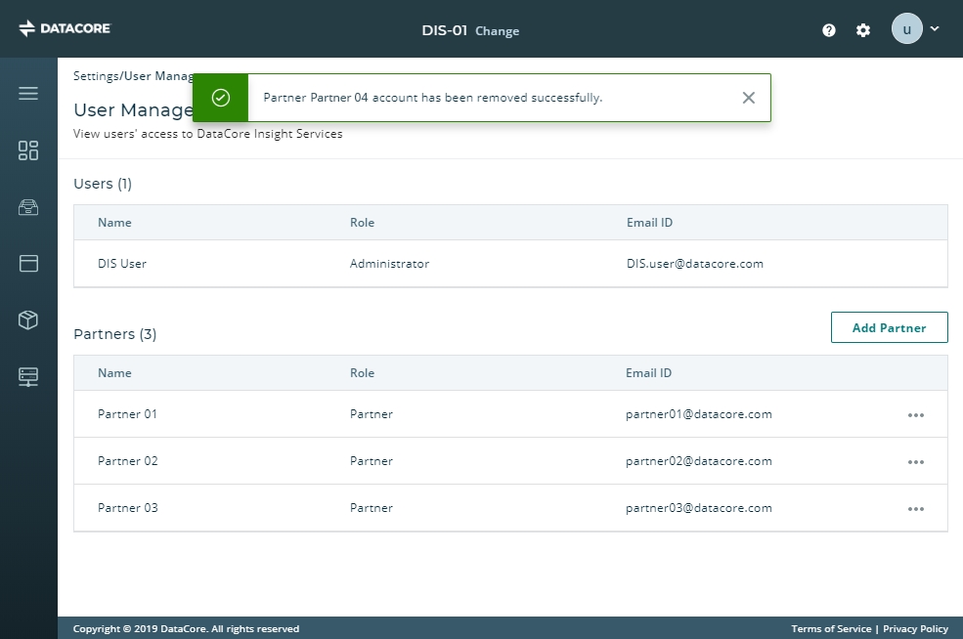Screen dimensions: 963x639
Task: Click the user avatar 'u'
Action: tap(907, 29)
